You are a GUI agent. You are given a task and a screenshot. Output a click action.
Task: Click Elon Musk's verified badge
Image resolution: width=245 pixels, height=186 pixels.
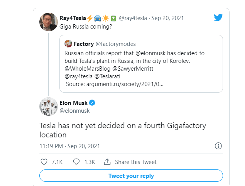click(93, 103)
